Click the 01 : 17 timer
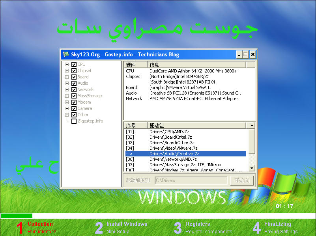The height and width of the screenshot is (236, 316). pyautogui.click(x=284, y=206)
